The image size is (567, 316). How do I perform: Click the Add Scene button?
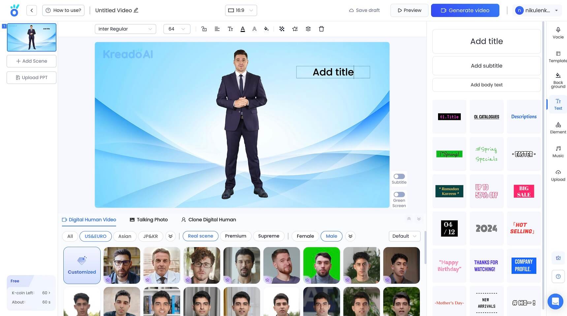pos(32,61)
